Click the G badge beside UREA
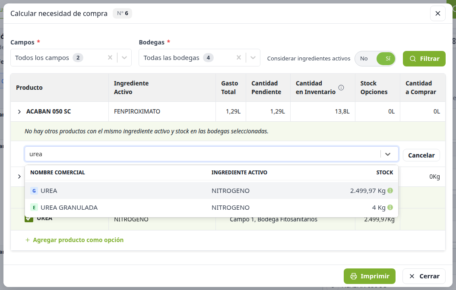The width and height of the screenshot is (456, 290). [x=34, y=191]
